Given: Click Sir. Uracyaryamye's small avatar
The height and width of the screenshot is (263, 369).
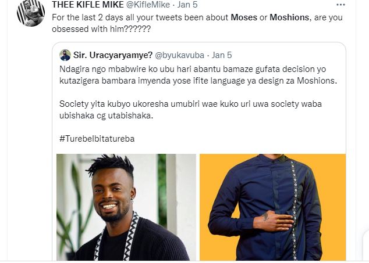Looking at the screenshot, I should click(x=65, y=55).
